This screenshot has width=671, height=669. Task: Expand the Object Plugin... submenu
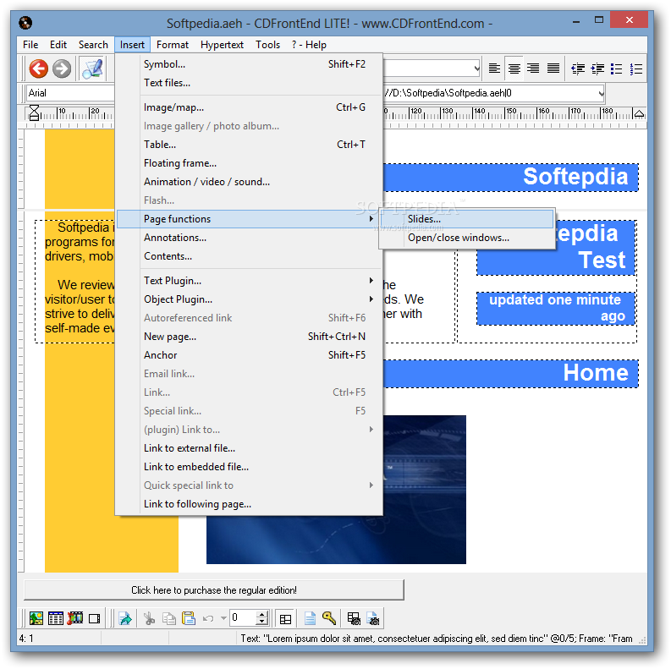pos(249,299)
